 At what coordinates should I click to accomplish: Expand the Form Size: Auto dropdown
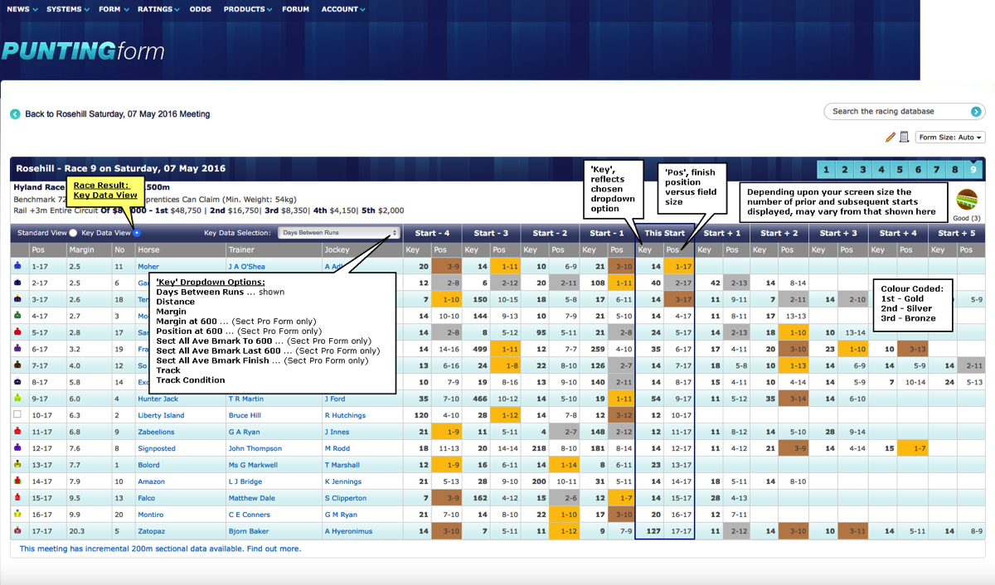point(949,138)
